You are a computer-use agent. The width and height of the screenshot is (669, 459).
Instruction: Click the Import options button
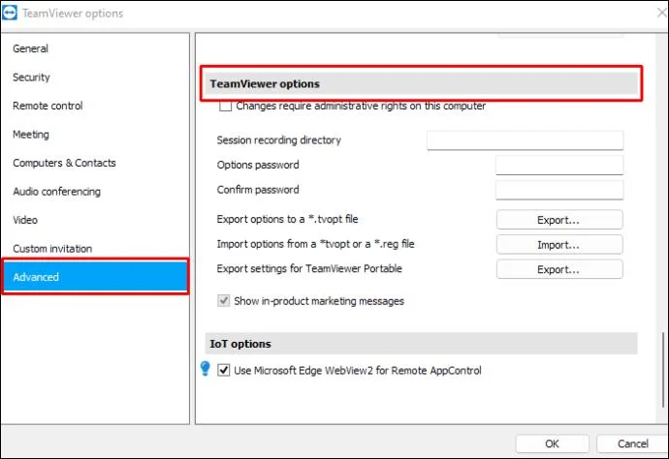tap(559, 245)
